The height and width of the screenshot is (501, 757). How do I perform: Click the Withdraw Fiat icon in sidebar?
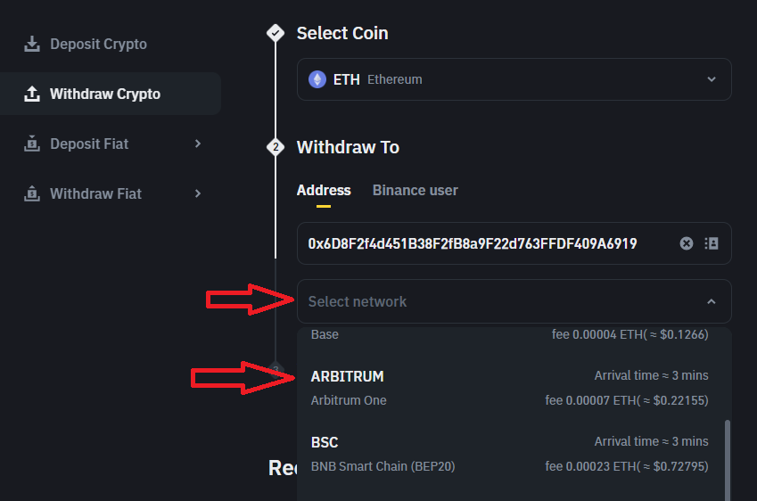coord(32,193)
